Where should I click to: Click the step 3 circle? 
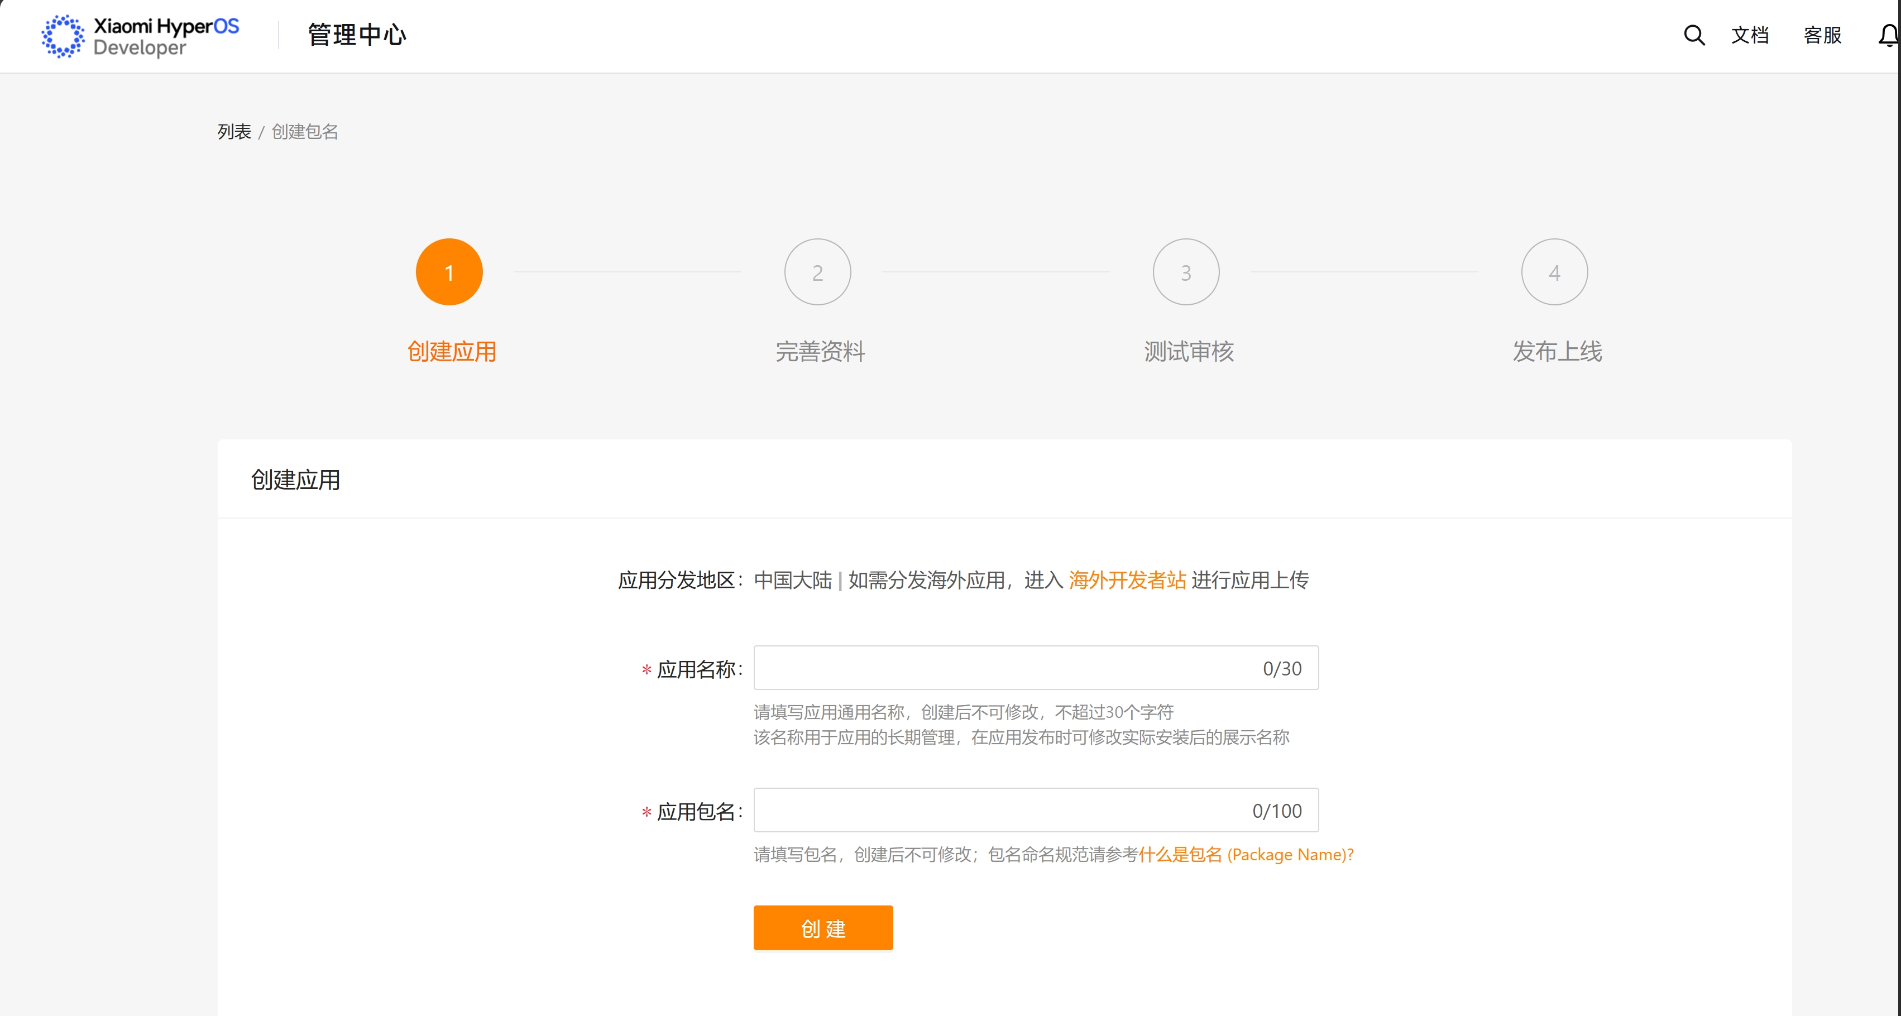1185,272
